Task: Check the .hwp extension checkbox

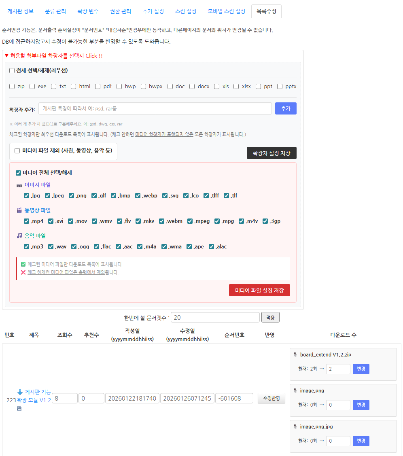Action: pos(119,86)
